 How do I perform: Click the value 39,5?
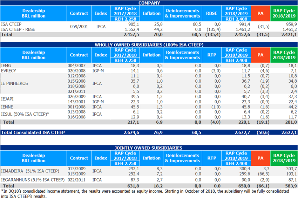coord(135,96)
